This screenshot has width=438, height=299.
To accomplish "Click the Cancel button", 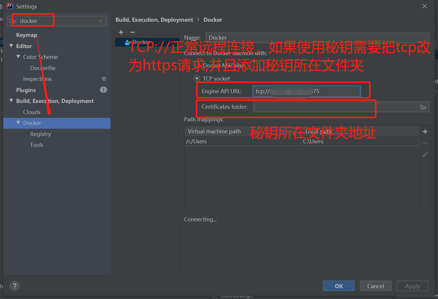I will point(376,286).
